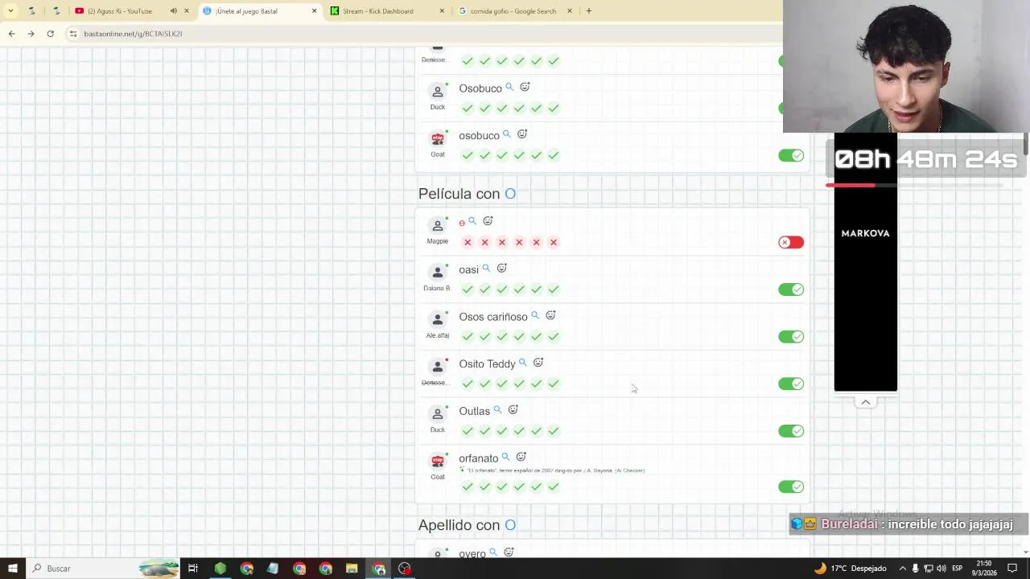Open Task View on the taskbar
This screenshot has height=579, width=1030.
[193, 569]
